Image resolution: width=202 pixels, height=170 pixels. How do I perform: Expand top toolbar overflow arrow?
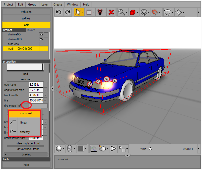(x=198, y=12)
